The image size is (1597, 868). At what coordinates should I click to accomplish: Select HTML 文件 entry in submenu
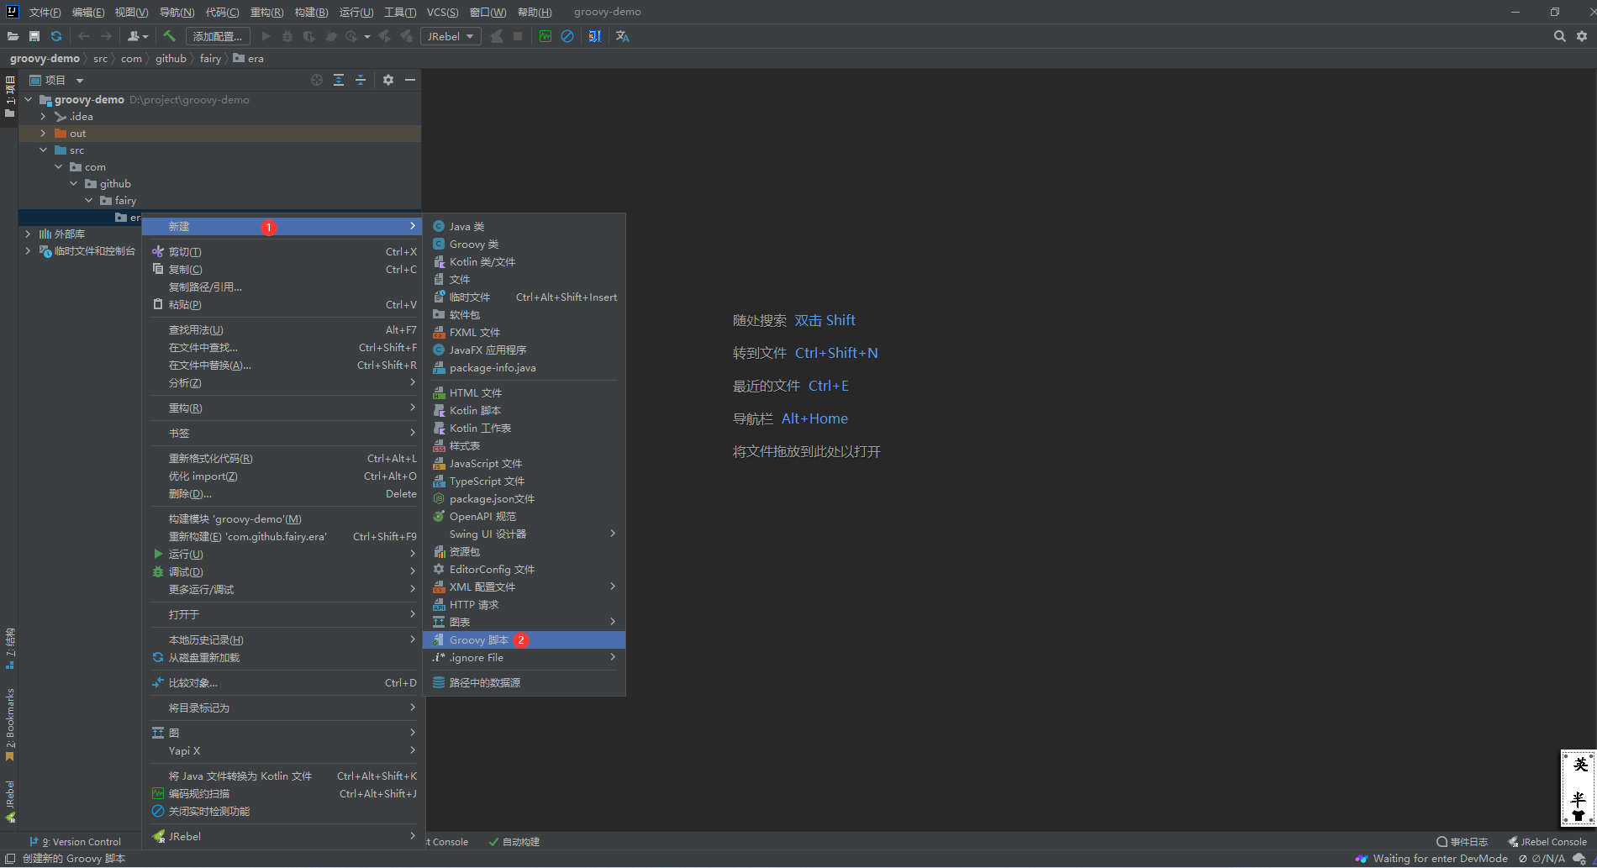524,392
